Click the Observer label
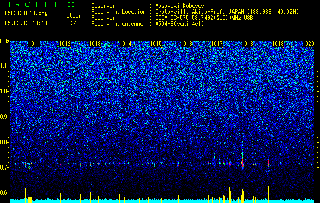Screen dimensions: 320x203 (x=103, y=6)
